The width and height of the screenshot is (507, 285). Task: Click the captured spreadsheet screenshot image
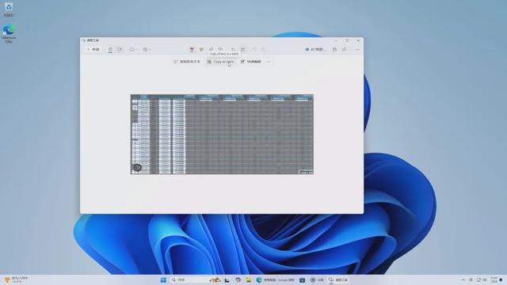coord(222,134)
